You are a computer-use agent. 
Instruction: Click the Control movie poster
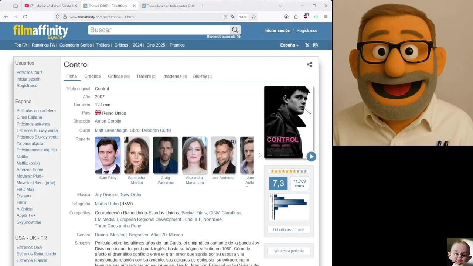289,122
